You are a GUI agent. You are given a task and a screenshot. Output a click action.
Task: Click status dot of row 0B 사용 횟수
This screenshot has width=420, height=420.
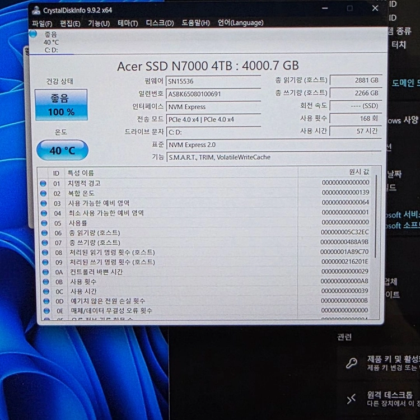tap(46, 282)
